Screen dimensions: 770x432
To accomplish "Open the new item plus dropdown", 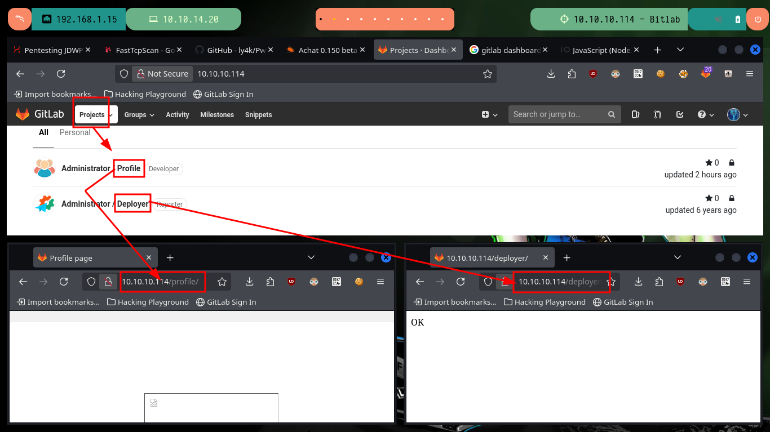I will (x=490, y=114).
